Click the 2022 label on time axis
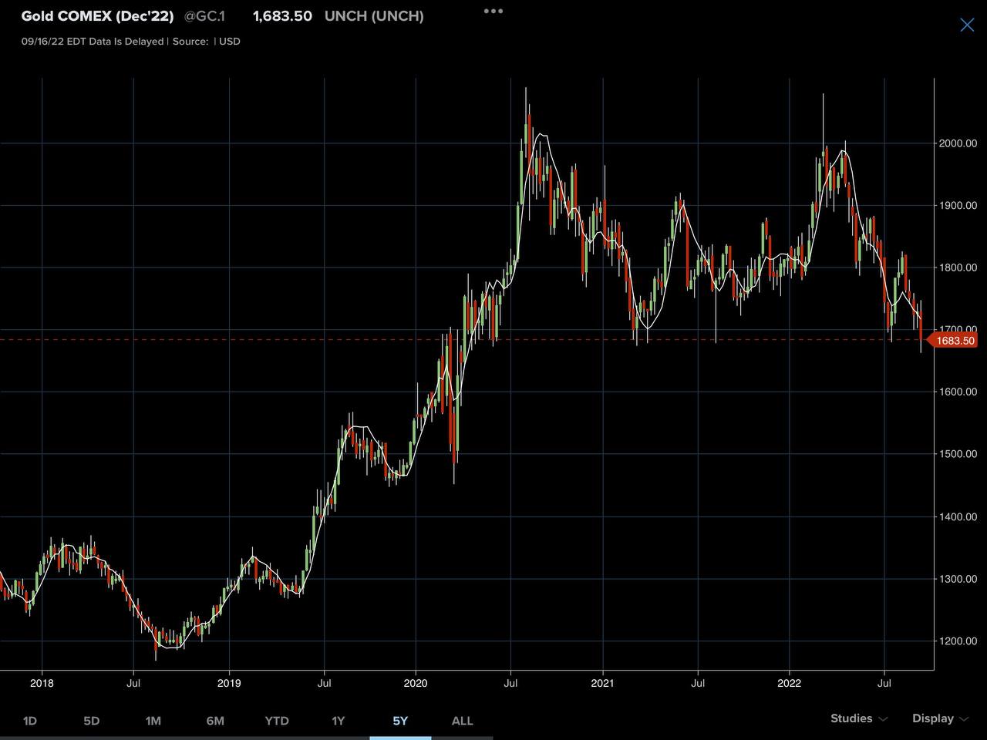 click(790, 683)
